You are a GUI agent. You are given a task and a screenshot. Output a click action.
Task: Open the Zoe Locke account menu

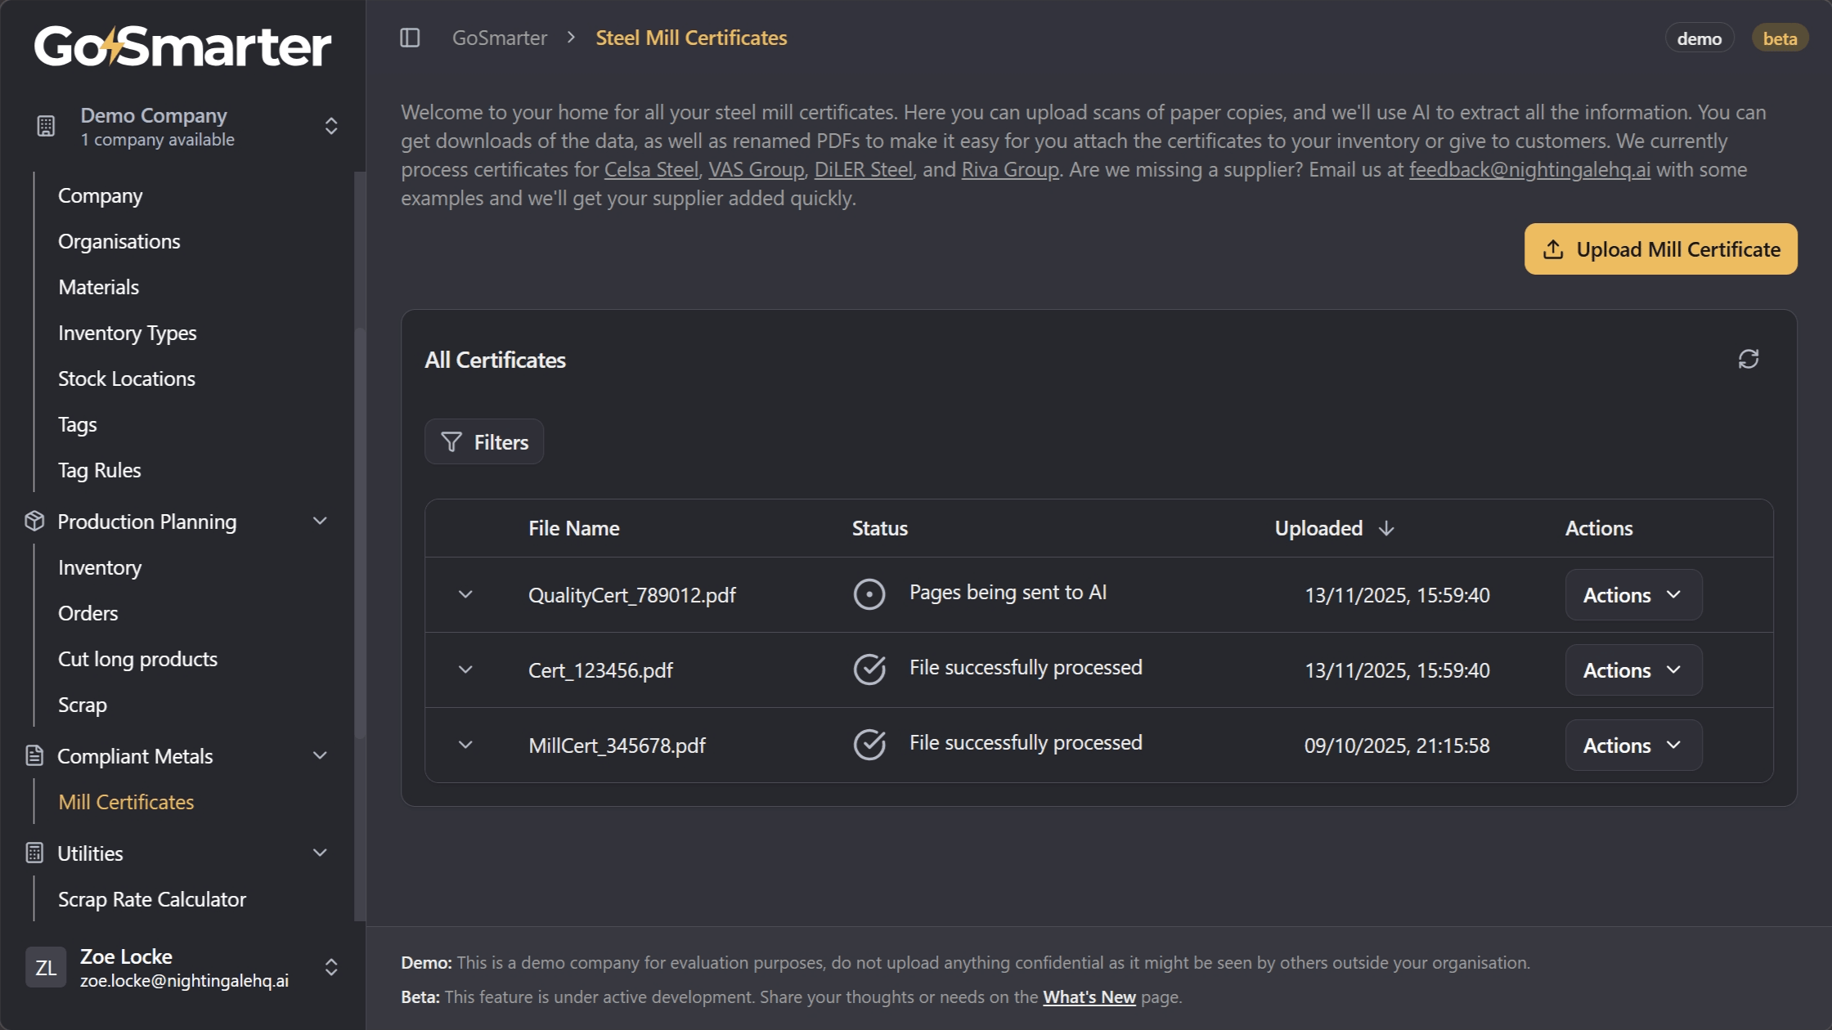pos(331,968)
